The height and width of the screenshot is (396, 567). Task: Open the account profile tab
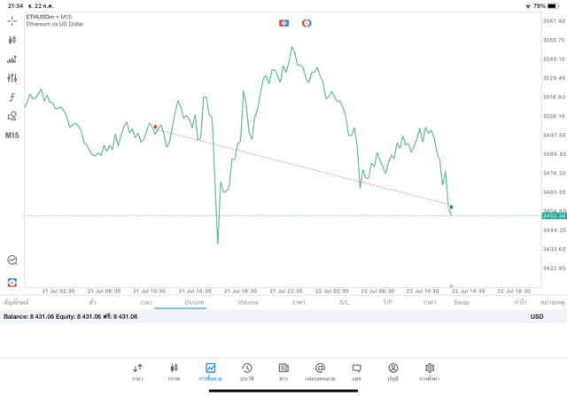pyautogui.click(x=392, y=370)
